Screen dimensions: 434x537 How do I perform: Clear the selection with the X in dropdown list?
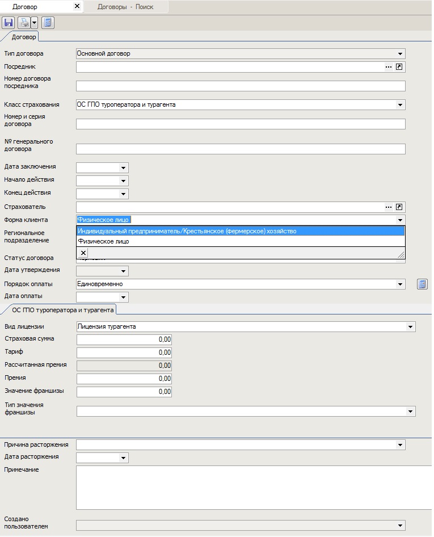pyautogui.click(x=83, y=253)
